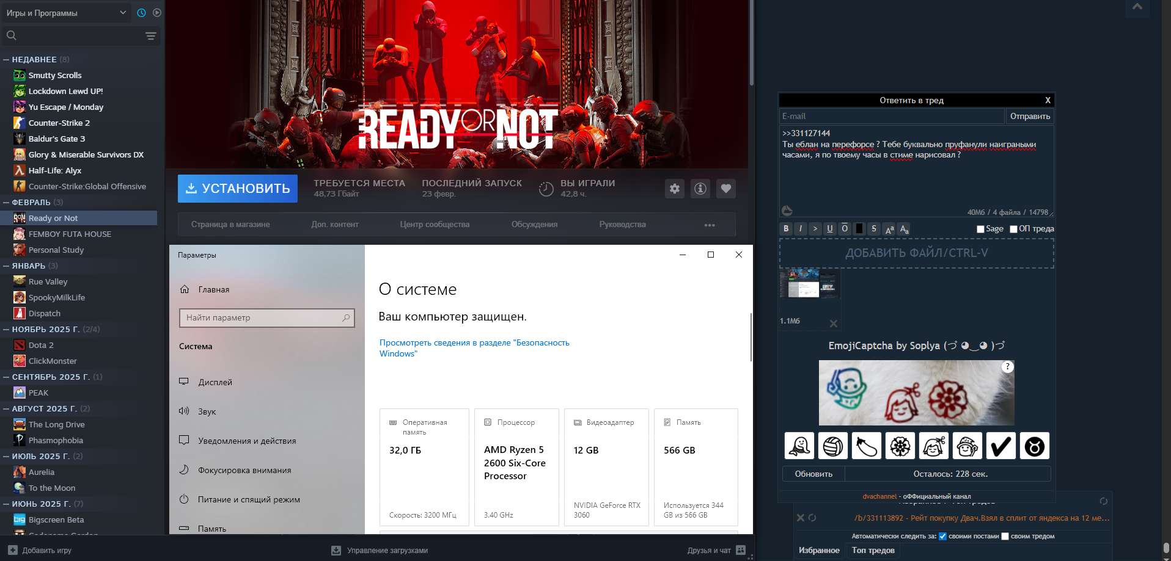Click the ready-to-play filter icon in Steam
The image size is (1171, 561).
click(157, 13)
